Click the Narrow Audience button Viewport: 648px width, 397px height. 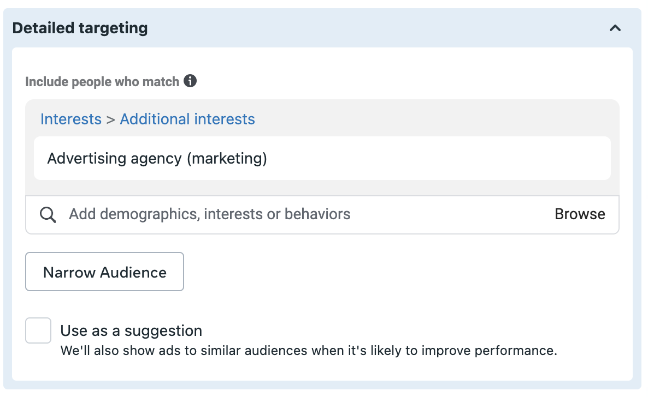click(104, 272)
